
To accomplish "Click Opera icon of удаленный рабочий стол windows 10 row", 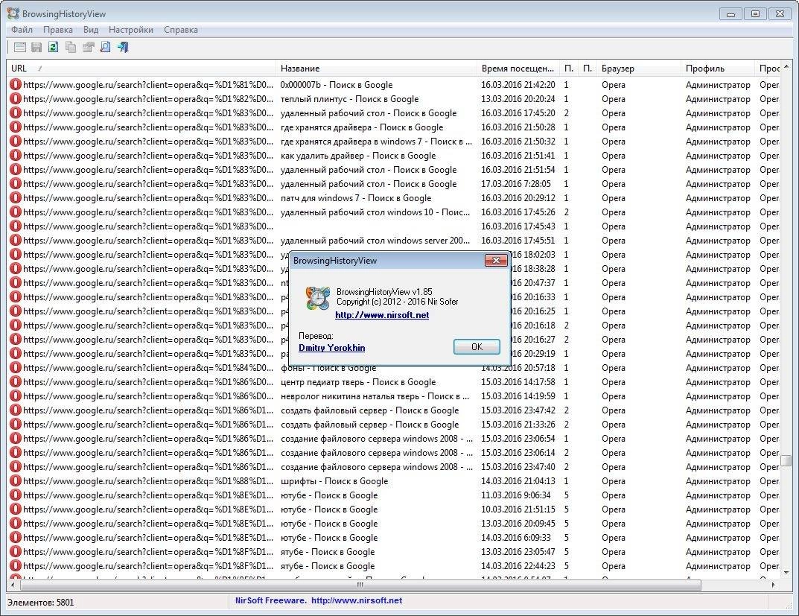I will tap(16, 212).
